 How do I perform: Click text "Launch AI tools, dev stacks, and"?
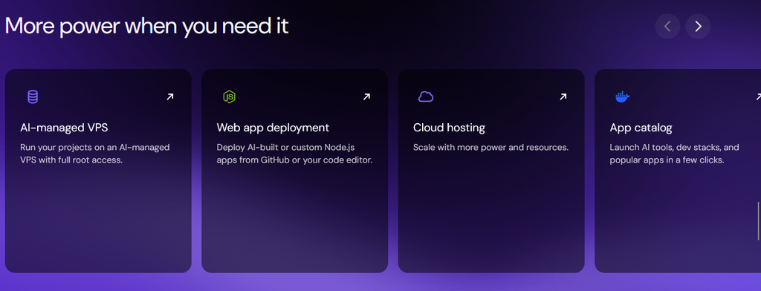674,148
